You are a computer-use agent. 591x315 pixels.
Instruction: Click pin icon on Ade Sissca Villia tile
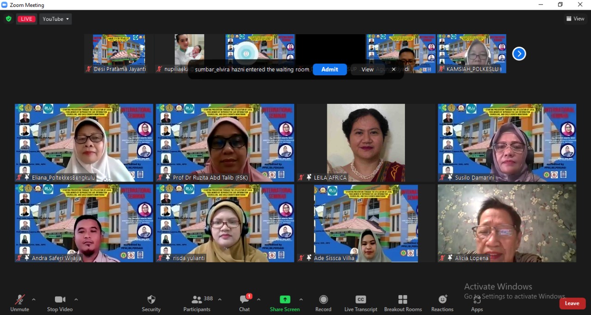click(x=309, y=258)
